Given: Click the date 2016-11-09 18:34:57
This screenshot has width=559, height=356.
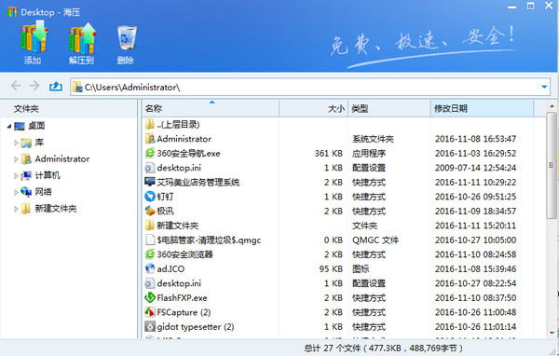Looking at the screenshot, I should pos(475,212).
